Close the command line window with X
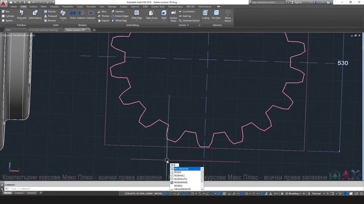The width and height of the screenshot is (364, 204). 2,185
